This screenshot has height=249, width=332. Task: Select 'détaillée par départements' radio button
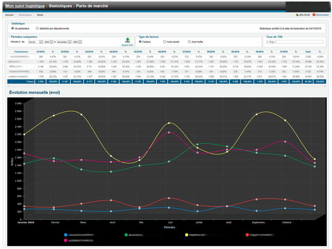pyautogui.click(x=37, y=28)
